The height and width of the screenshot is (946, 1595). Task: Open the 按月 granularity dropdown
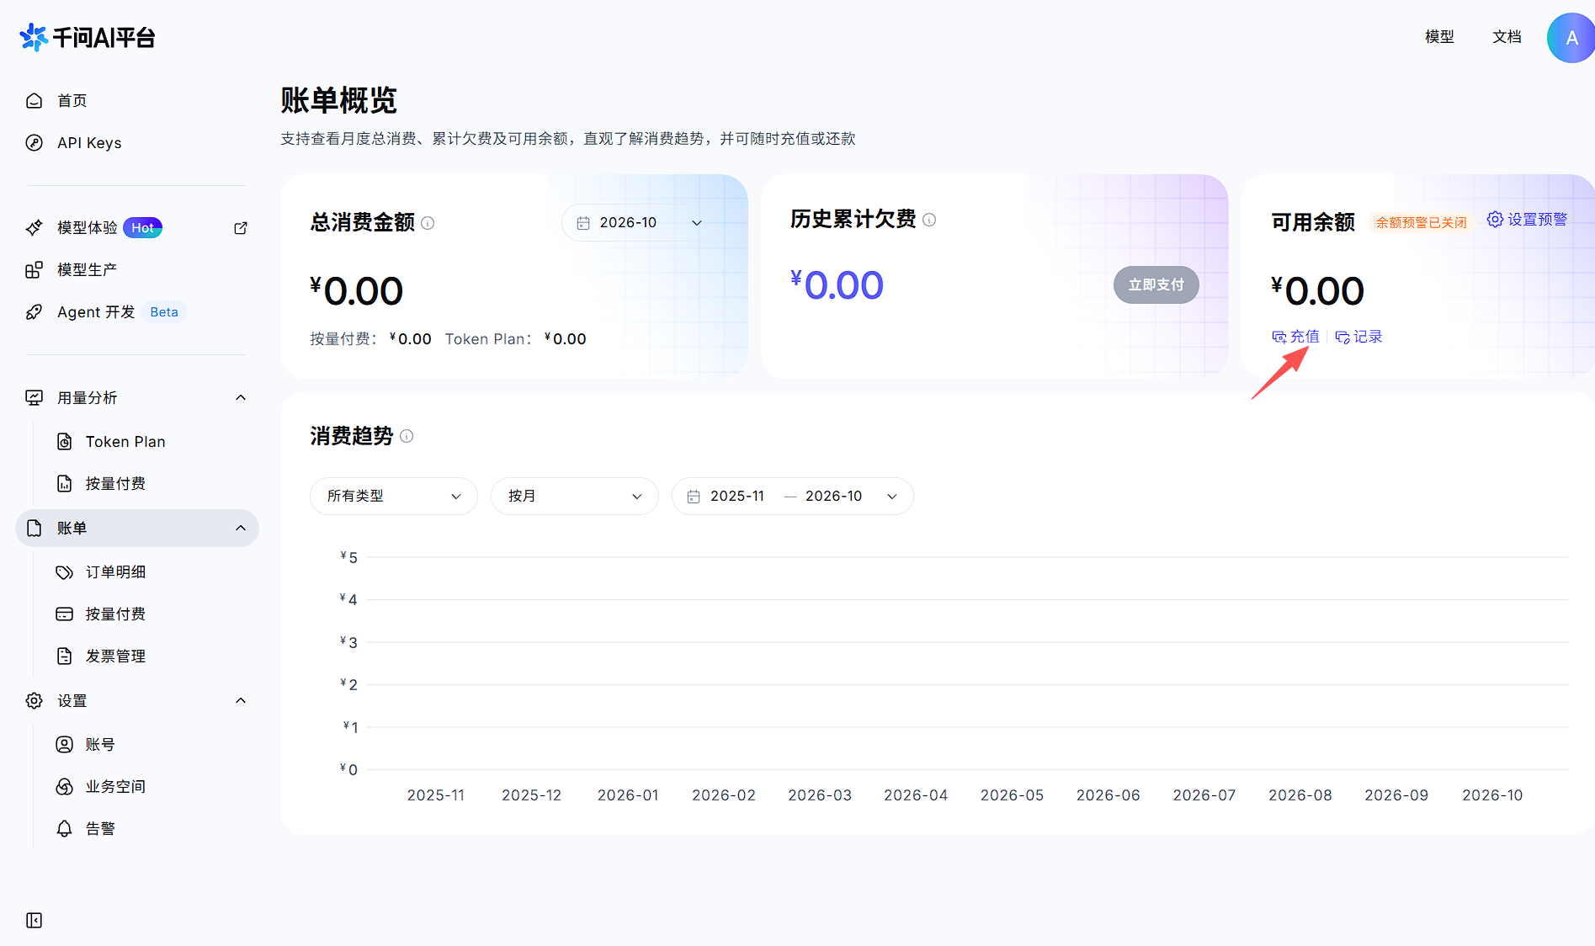tap(574, 497)
